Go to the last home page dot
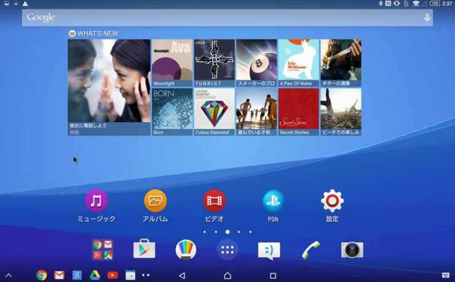 tap(250, 232)
